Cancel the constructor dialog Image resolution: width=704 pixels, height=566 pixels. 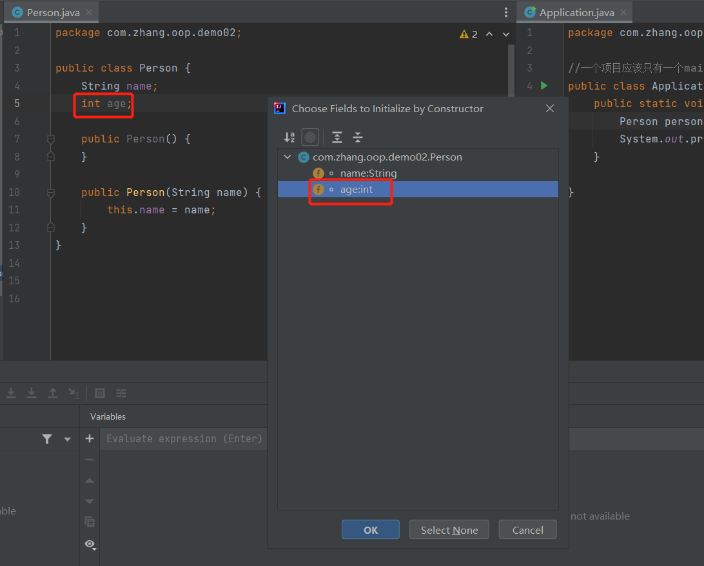pyautogui.click(x=527, y=530)
